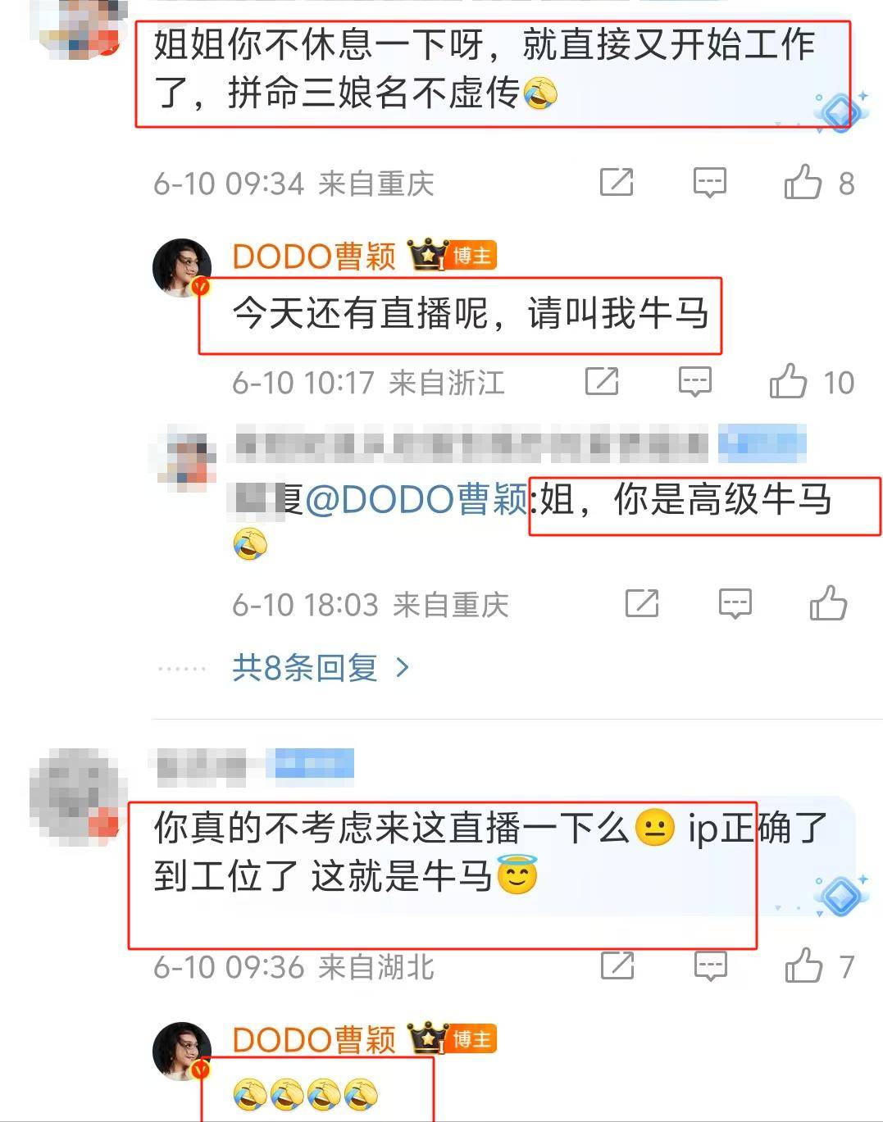
Task: Share the 6-10 09:34 comment
Action: [x=617, y=182]
